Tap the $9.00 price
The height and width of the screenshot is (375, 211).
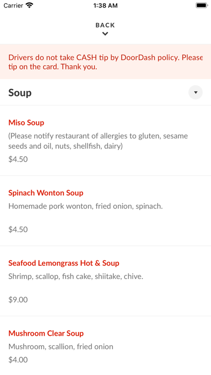pos(18,300)
